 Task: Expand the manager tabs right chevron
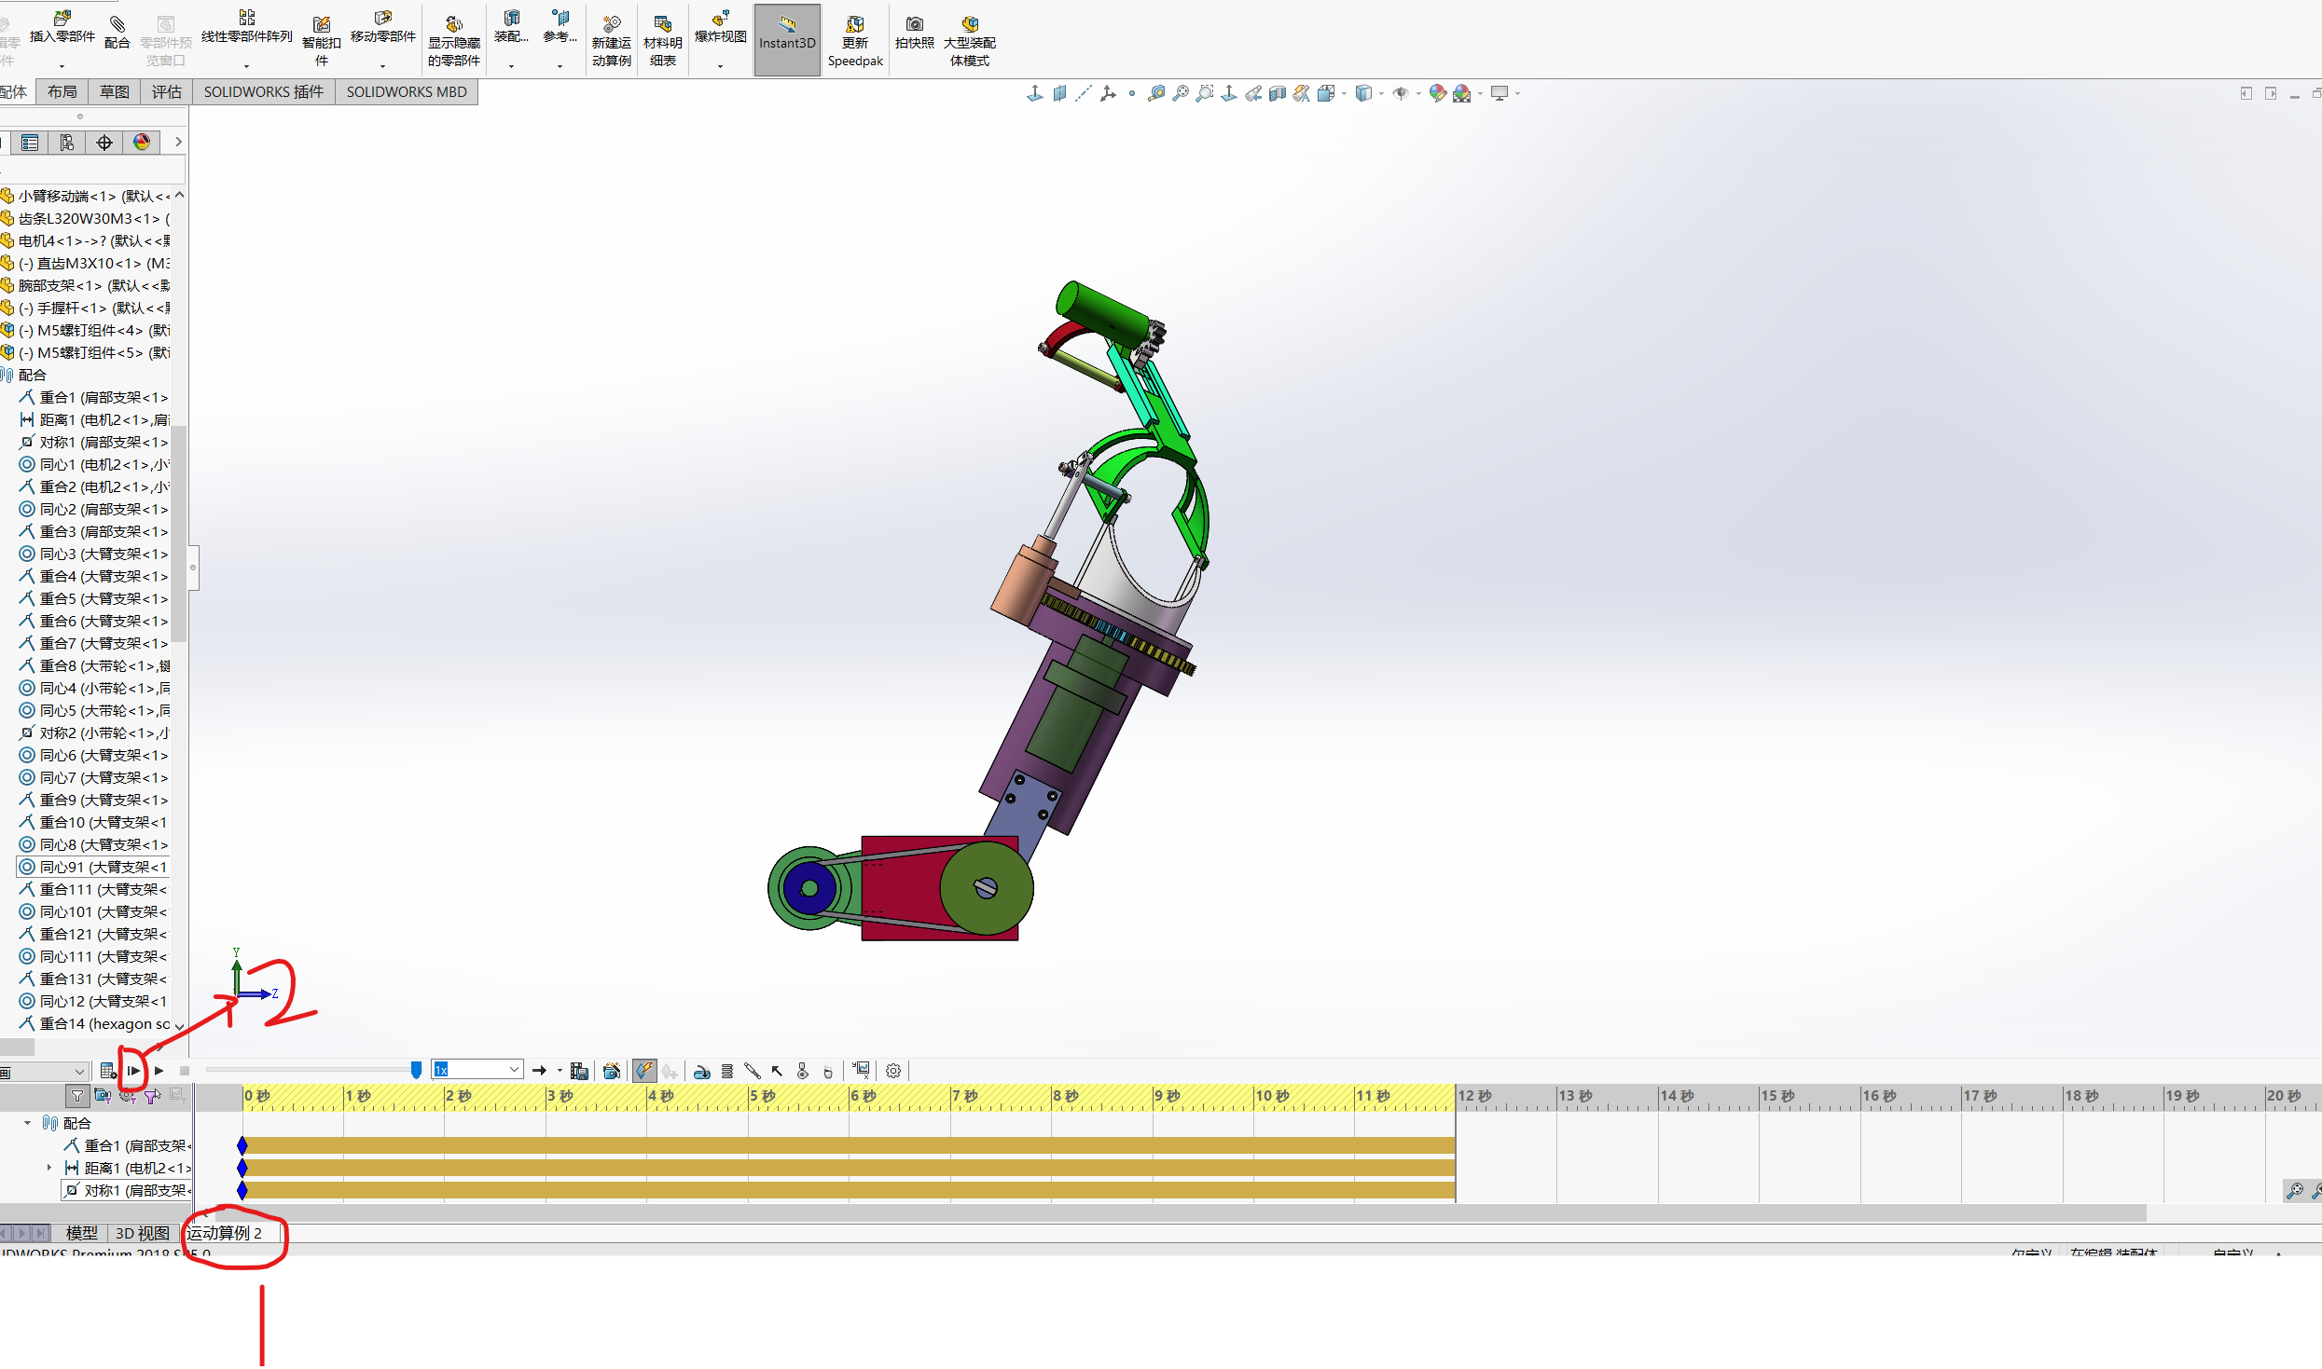pyautogui.click(x=178, y=142)
